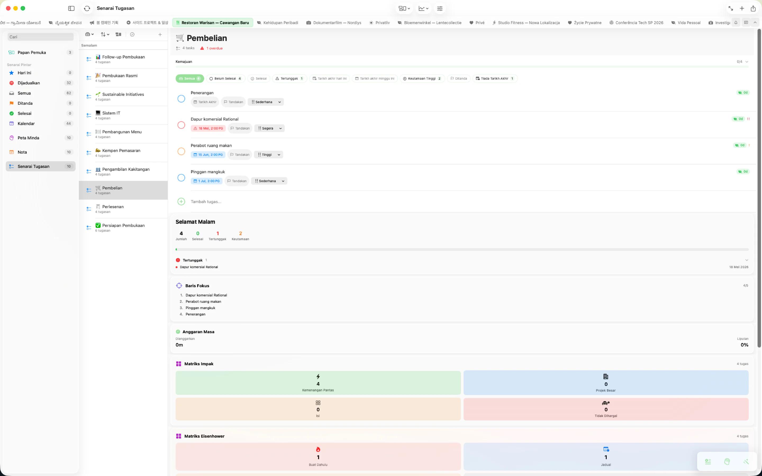Toggle the sidebar panel icon
This screenshot has width=762, height=476.
71,8
